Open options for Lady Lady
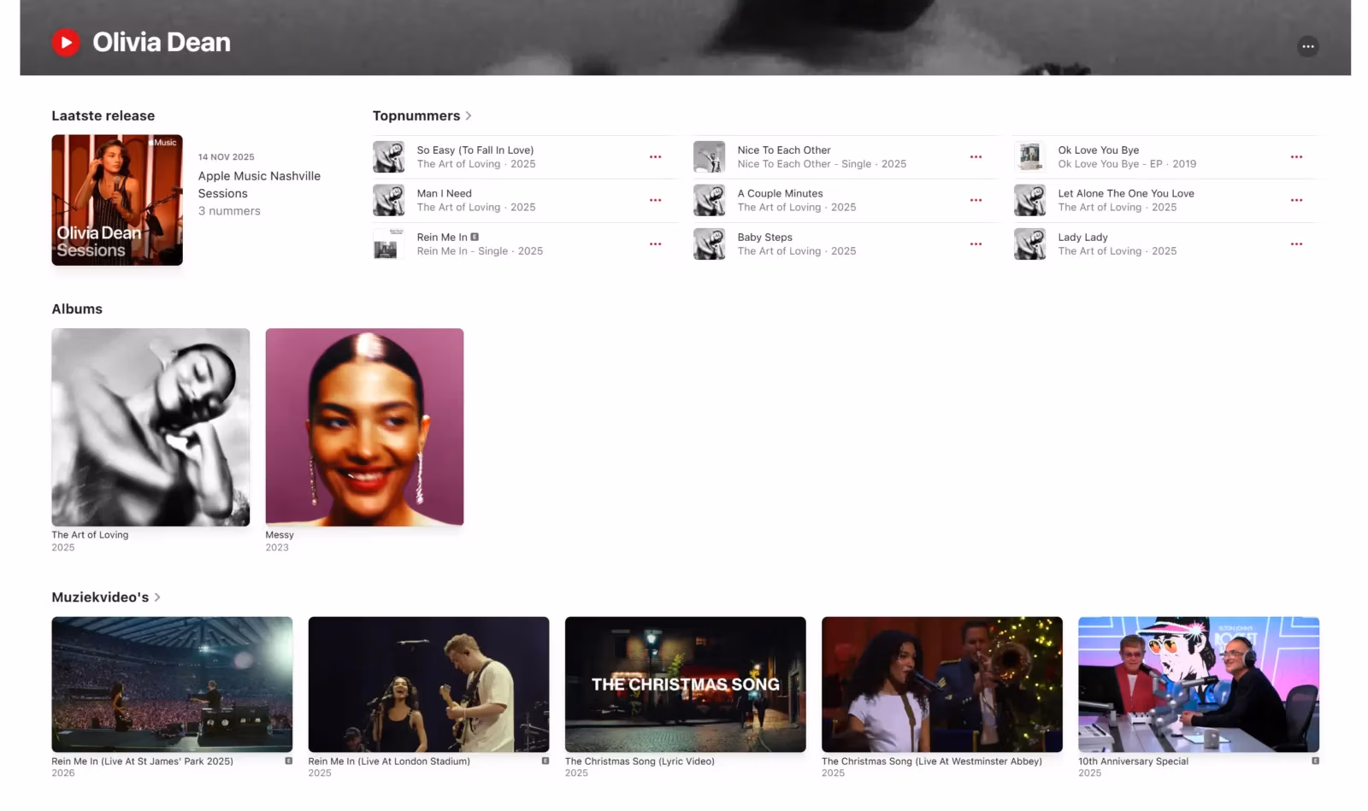Screen dimensions: 1368x811 click(x=1296, y=244)
